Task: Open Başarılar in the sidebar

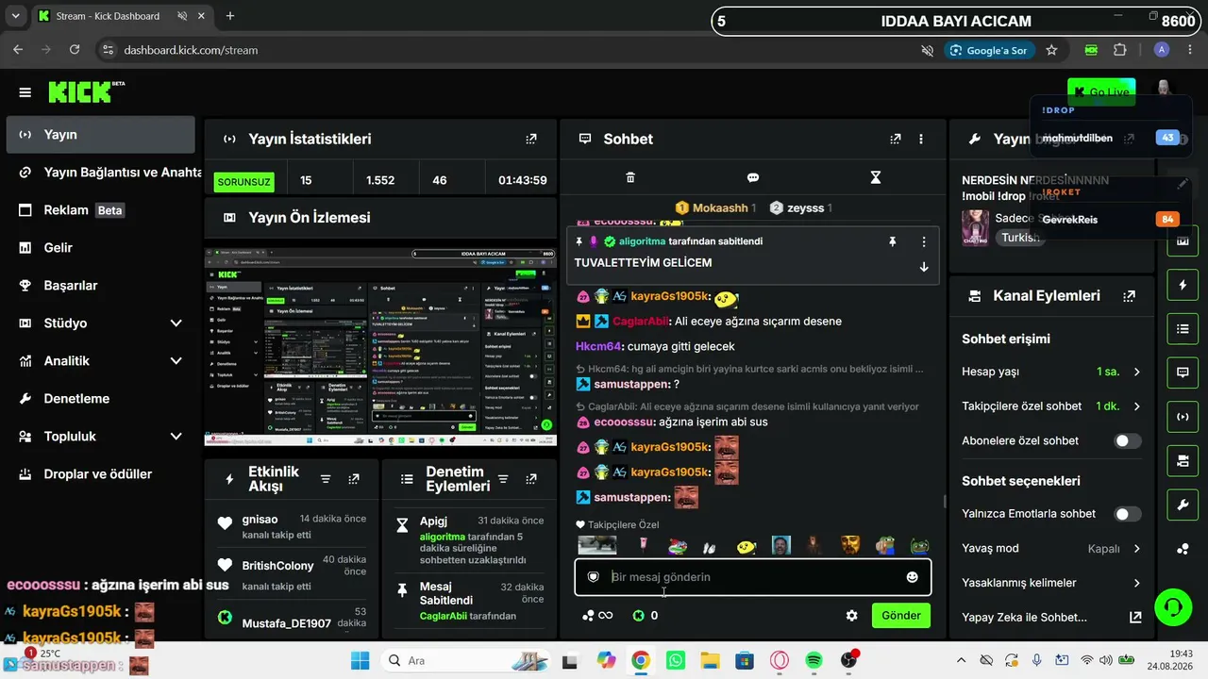Action: click(x=100, y=286)
